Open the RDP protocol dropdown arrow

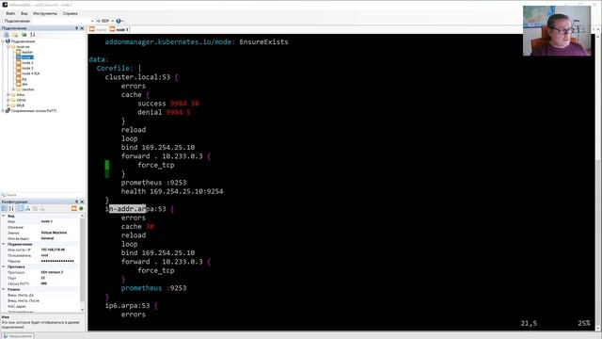pos(112,21)
